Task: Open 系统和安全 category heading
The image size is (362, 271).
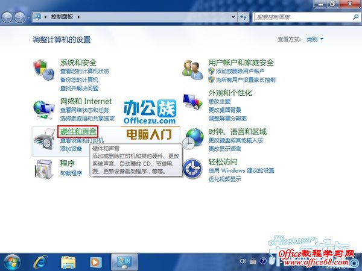Action: coord(78,63)
